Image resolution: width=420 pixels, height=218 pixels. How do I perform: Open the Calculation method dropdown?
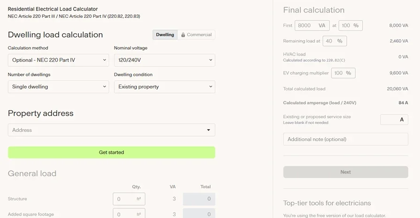58,60
